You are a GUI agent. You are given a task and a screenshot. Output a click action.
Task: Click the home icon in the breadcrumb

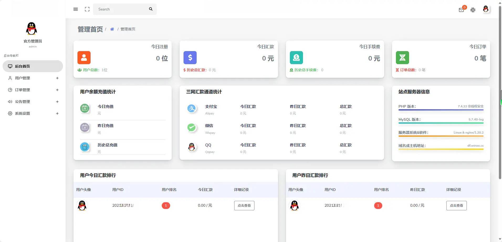(x=112, y=29)
